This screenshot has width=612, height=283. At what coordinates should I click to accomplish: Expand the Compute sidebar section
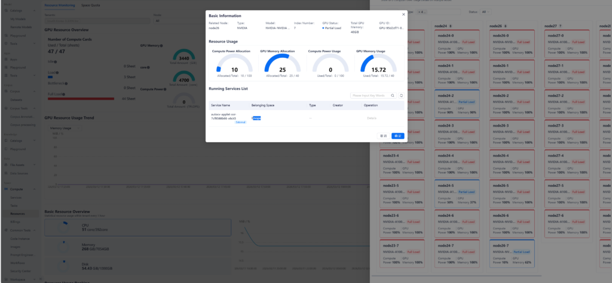(x=17, y=189)
